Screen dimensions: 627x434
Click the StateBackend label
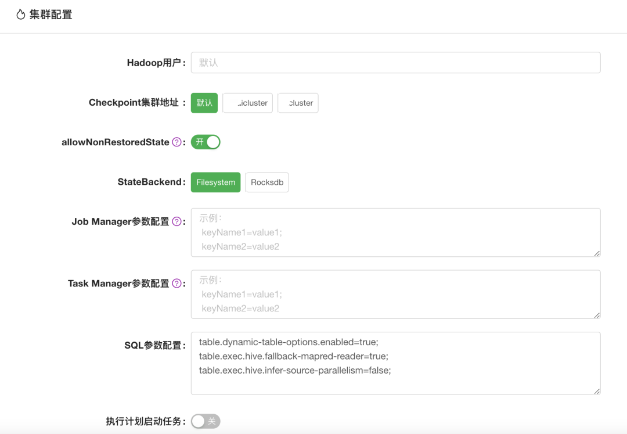click(152, 182)
